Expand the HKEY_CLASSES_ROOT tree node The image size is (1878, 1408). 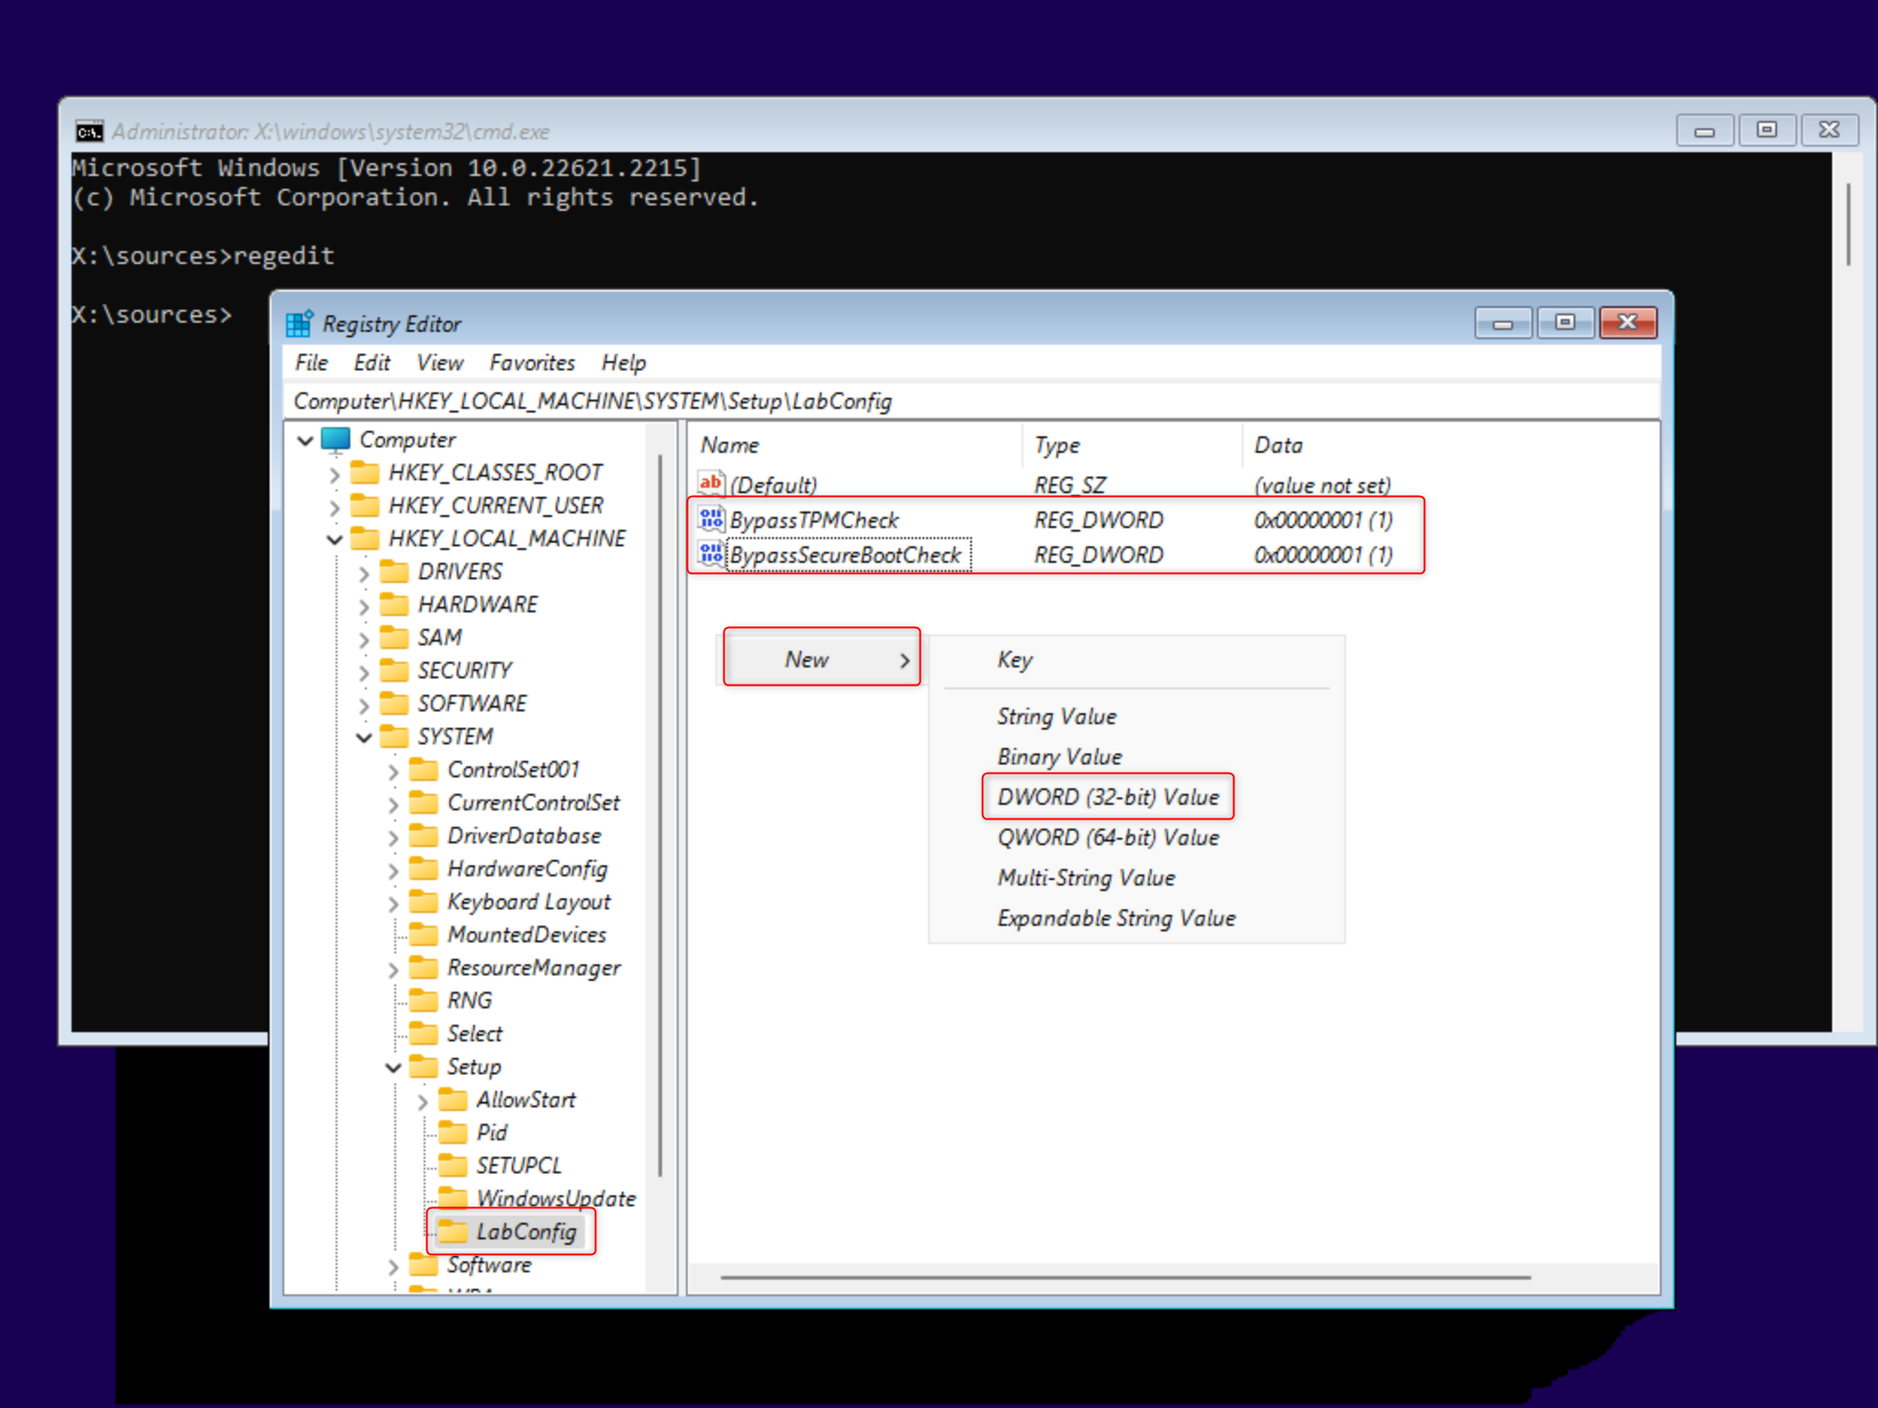(x=335, y=474)
